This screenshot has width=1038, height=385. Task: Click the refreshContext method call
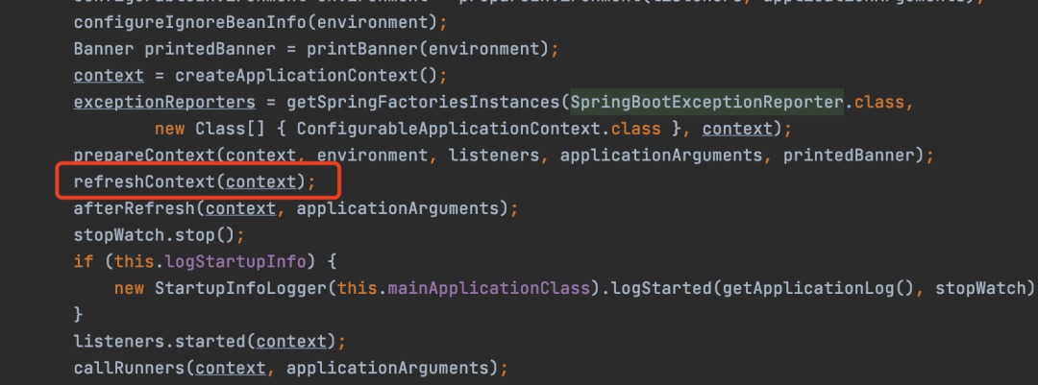pyautogui.click(x=145, y=181)
